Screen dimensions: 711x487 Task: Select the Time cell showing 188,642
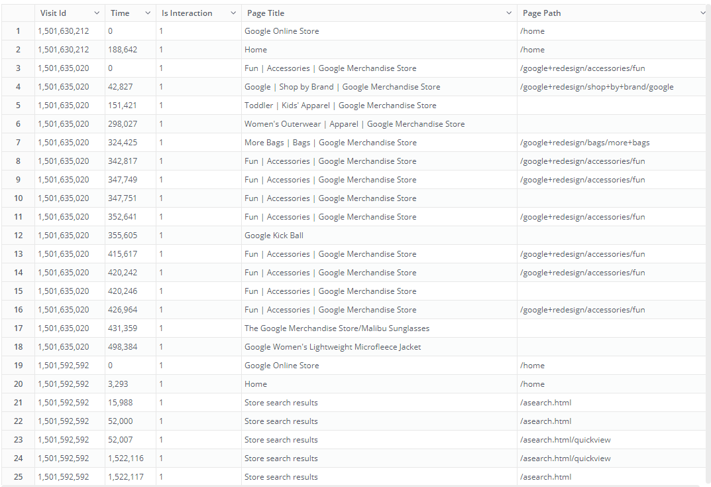click(123, 50)
